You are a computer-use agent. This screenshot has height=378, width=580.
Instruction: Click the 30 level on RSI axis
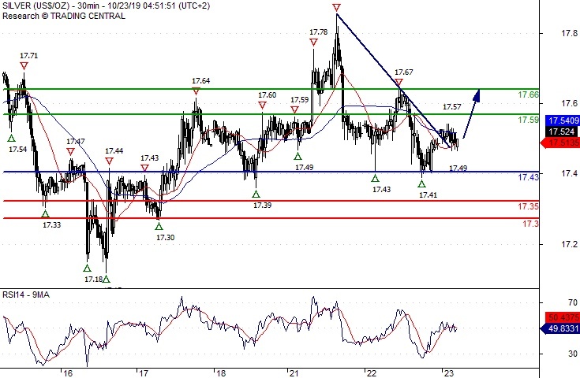[x=573, y=354]
